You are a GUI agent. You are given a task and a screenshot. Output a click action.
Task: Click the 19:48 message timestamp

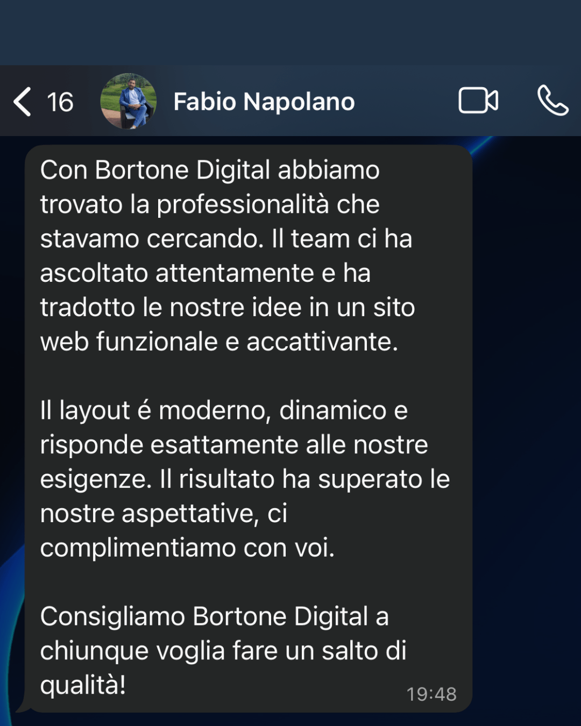(x=431, y=694)
